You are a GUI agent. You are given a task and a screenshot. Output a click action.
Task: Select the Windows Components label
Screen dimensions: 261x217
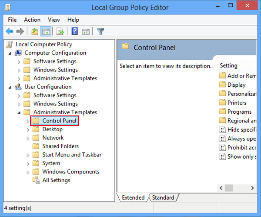click(x=71, y=172)
